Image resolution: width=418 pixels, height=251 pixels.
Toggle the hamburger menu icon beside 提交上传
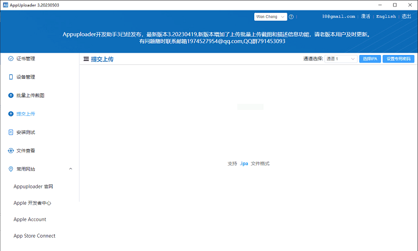point(86,59)
